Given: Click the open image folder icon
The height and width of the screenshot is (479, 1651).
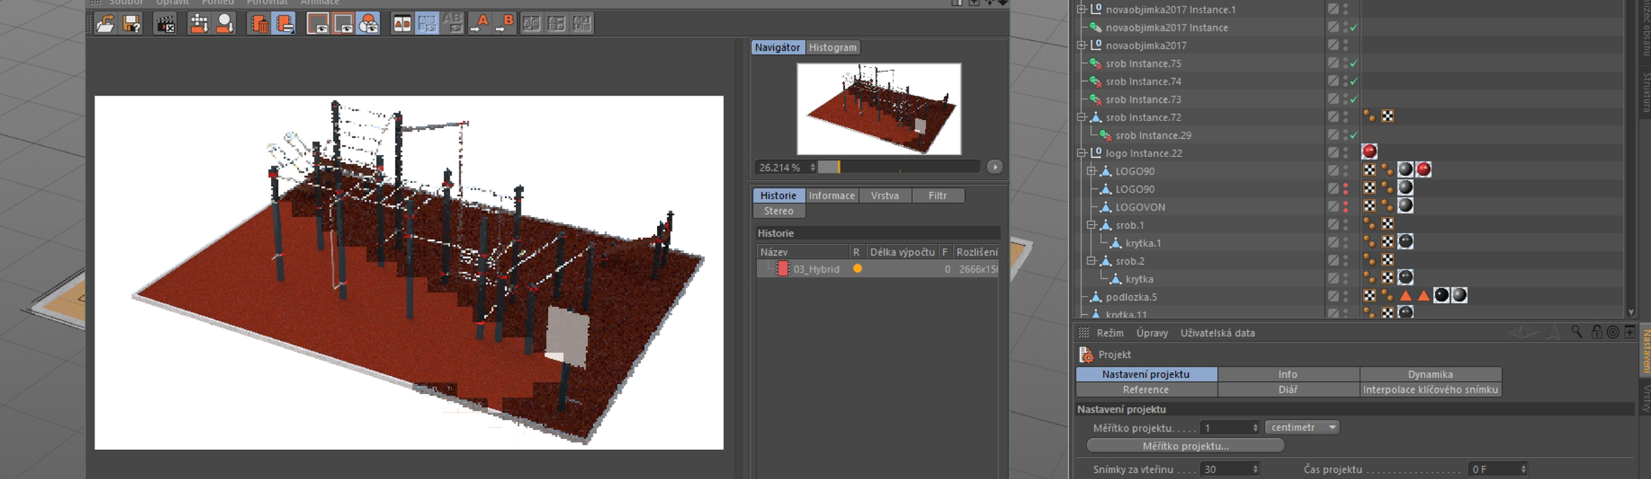Looking at the screenshot, I should pyautogui.click(x=106, y=24).
